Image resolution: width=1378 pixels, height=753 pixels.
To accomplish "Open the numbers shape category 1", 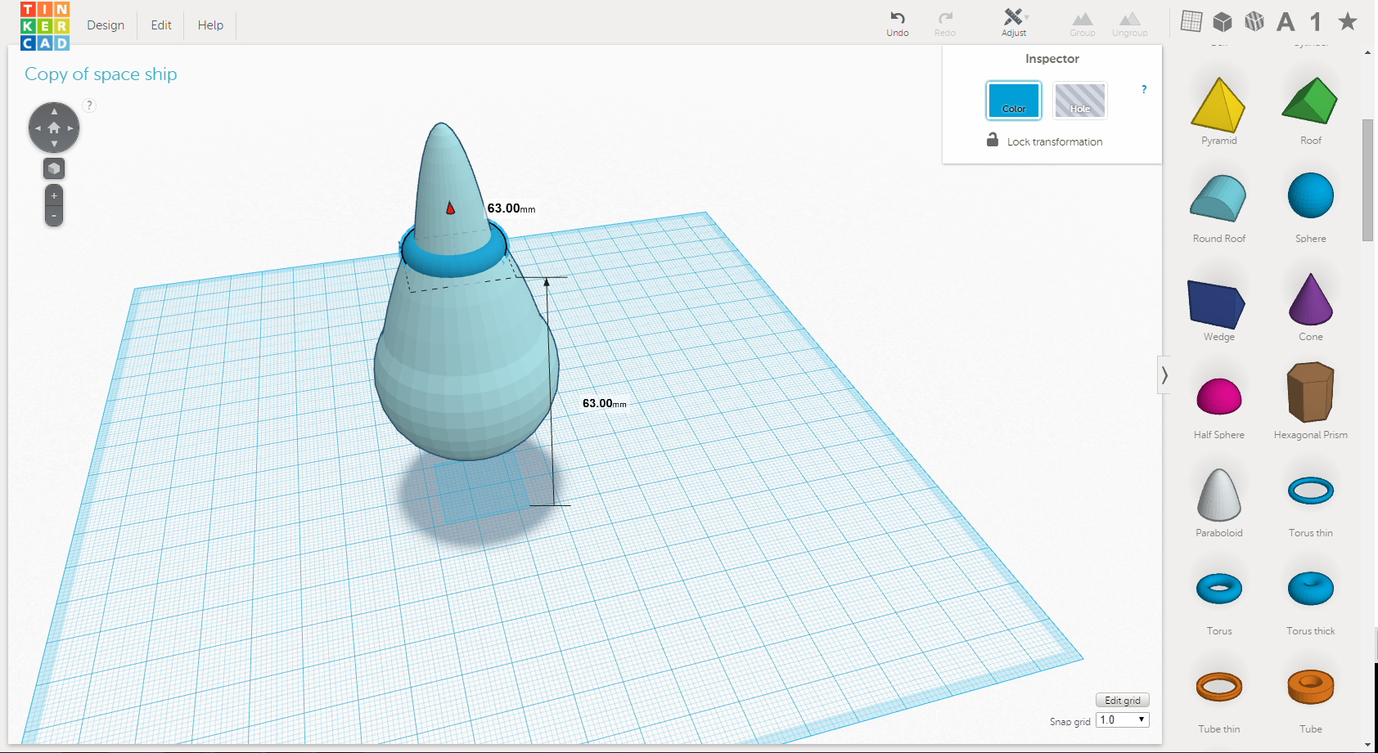I will (x=1316, y=22).
